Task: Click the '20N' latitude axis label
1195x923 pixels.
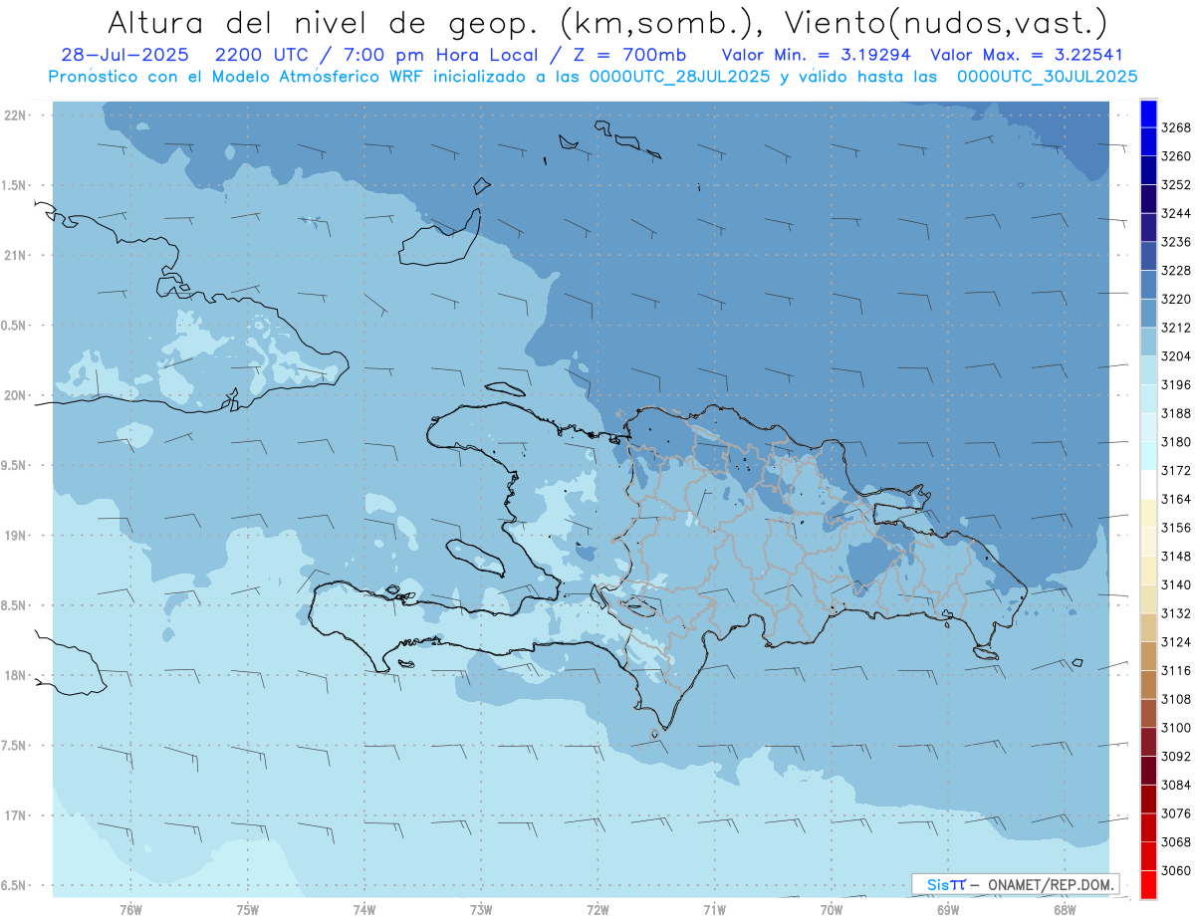Action: pyautogui.click(x=16, y=395)
